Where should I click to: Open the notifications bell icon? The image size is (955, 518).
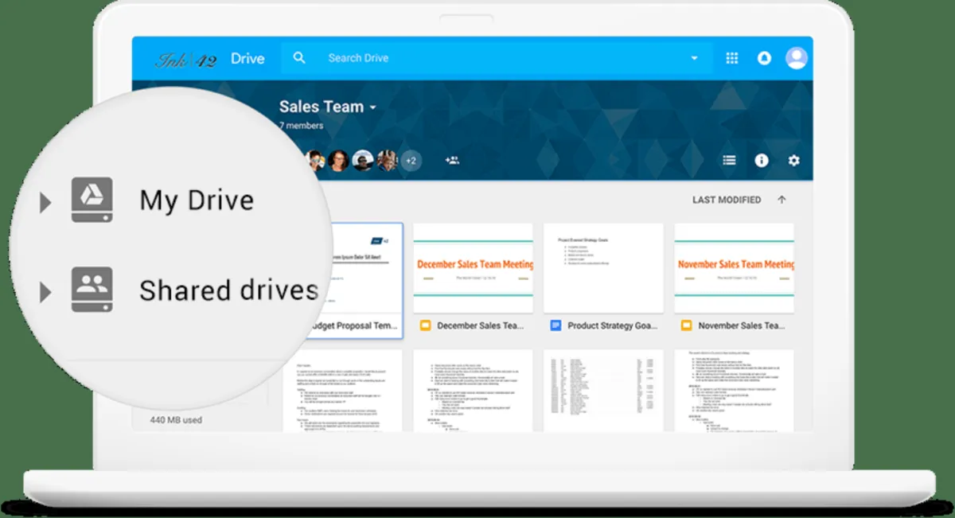point(764,58)
